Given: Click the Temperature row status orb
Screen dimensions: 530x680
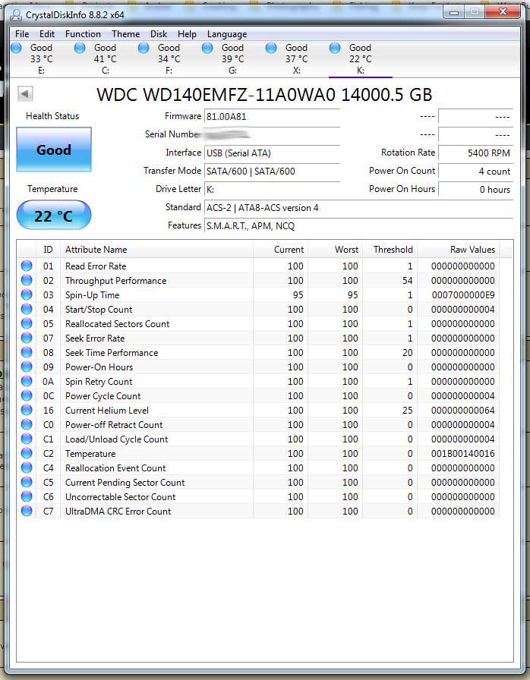Looking at the screenshot, I should 27,453.
